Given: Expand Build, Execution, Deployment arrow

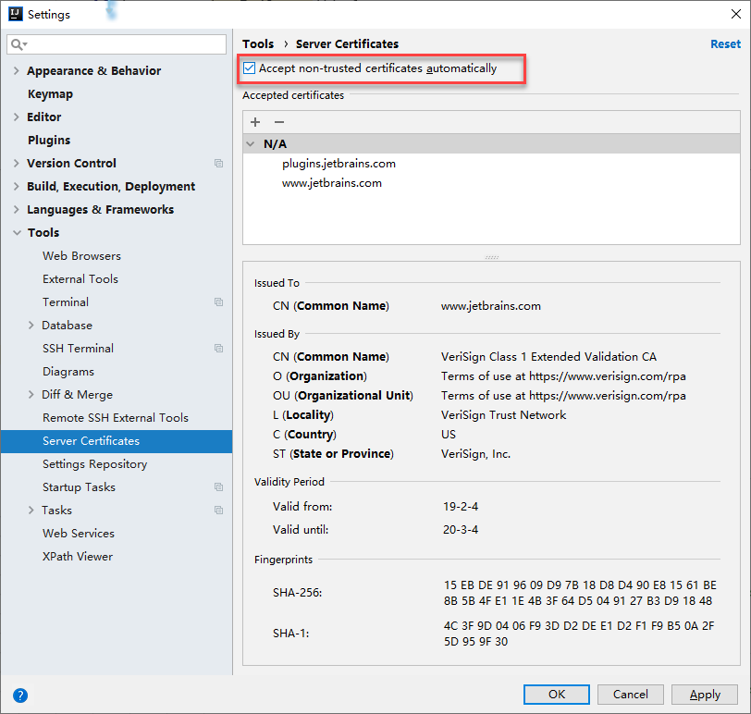Looking at the screenshot, I should (x=17, y=186).
